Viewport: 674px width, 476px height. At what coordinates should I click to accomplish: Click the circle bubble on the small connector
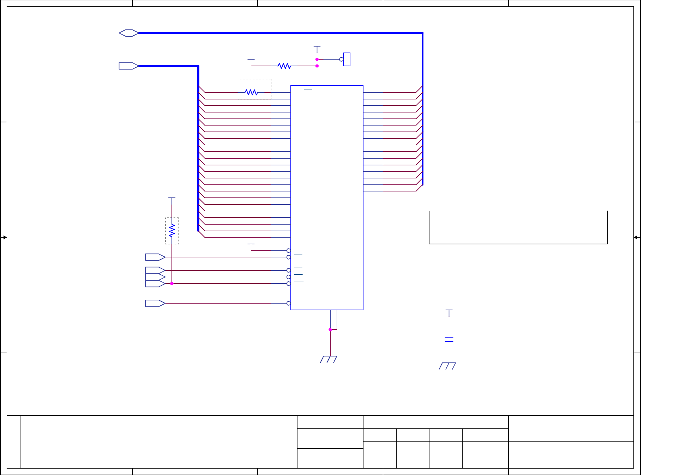(341, 59)
